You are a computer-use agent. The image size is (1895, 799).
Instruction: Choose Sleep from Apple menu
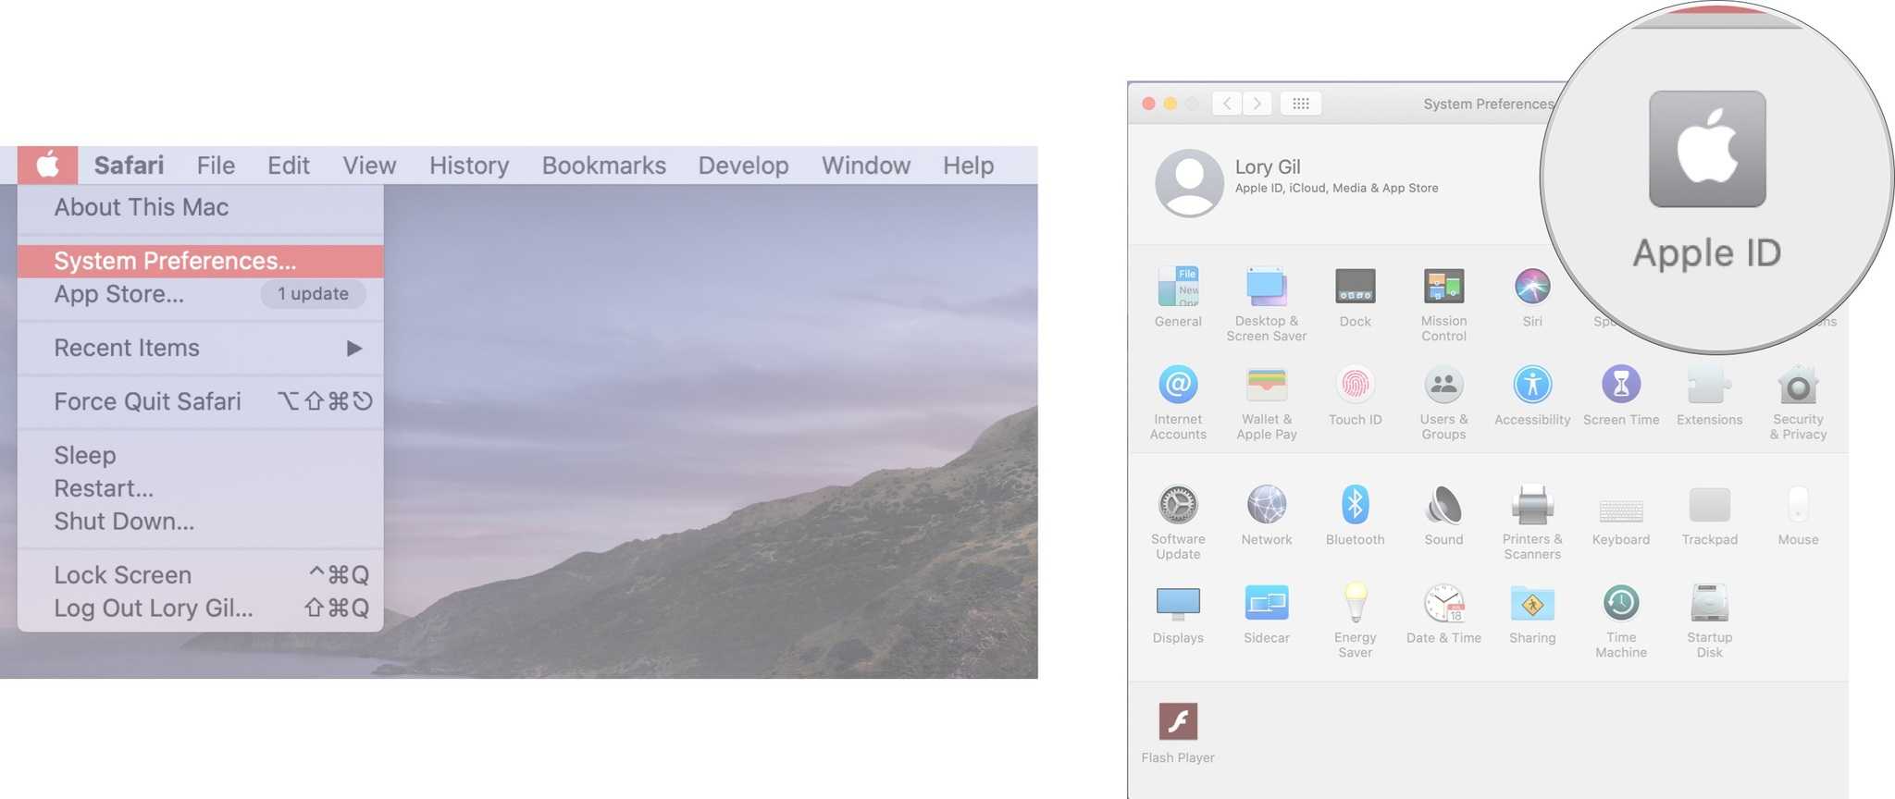pos(200,455)
